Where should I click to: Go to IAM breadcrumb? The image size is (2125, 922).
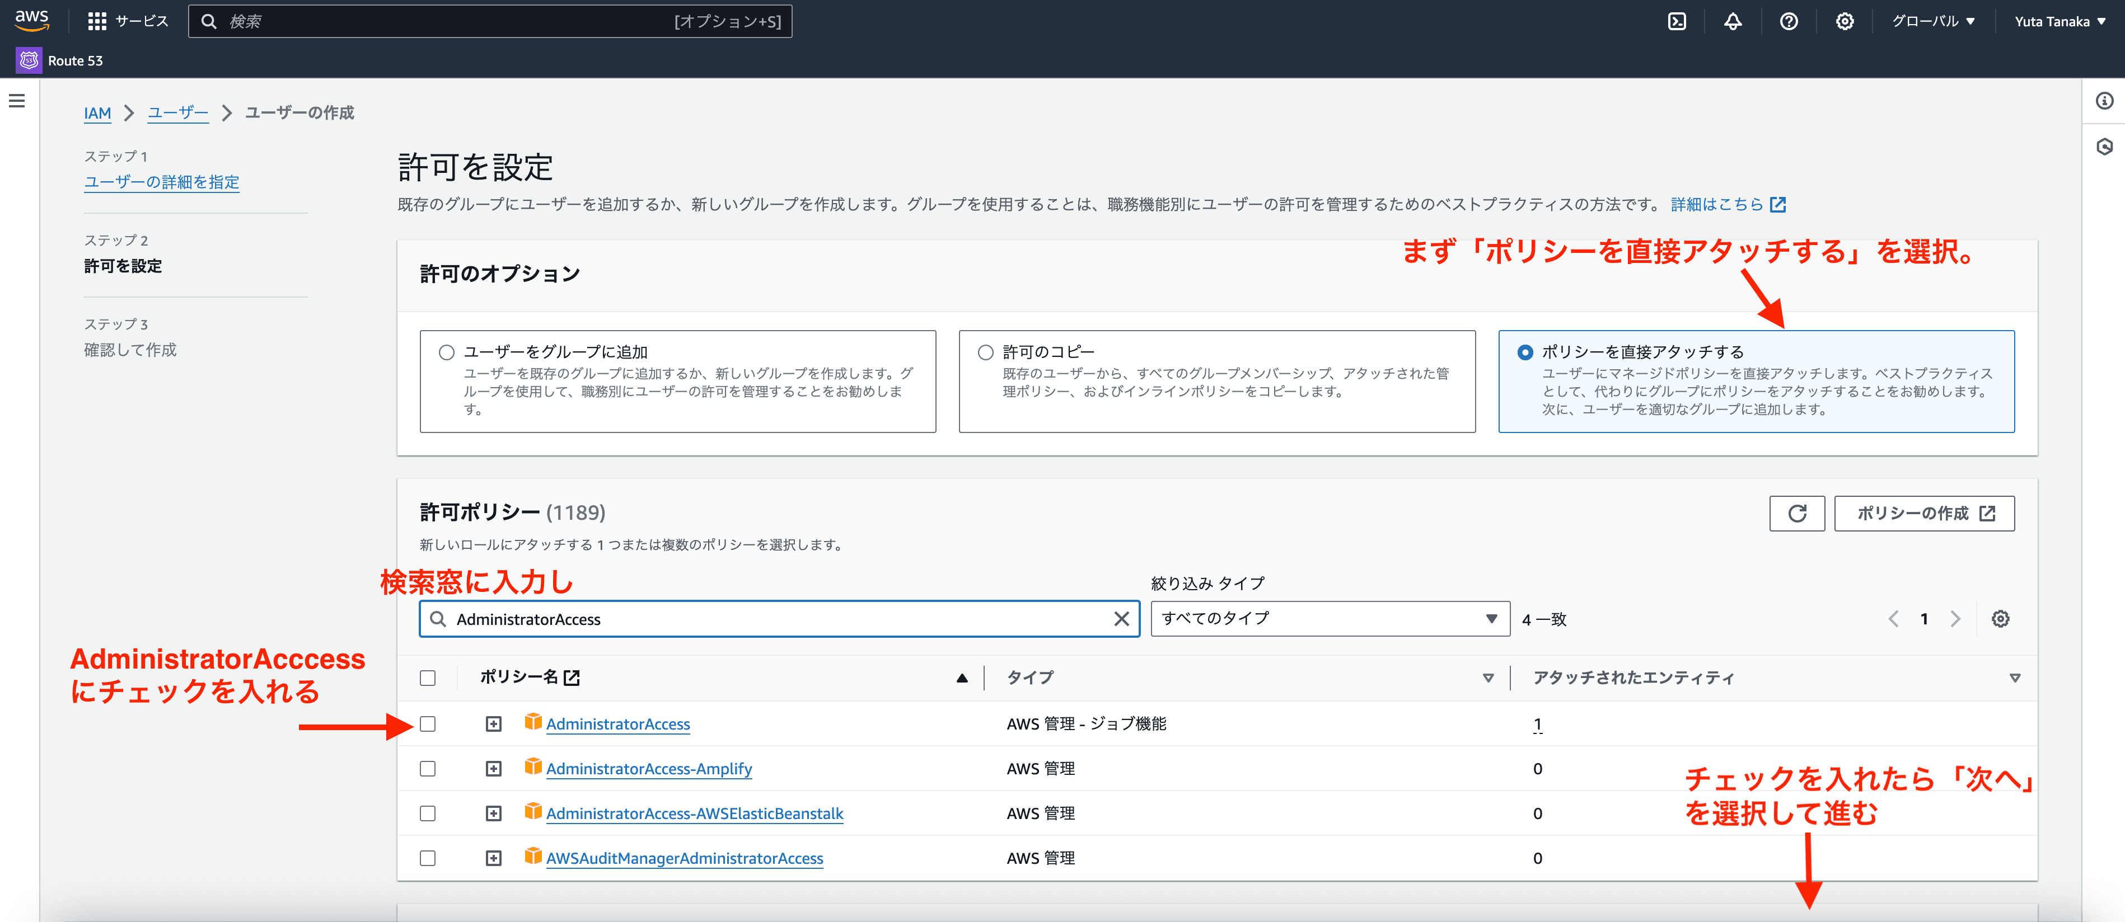pos(97,113)
